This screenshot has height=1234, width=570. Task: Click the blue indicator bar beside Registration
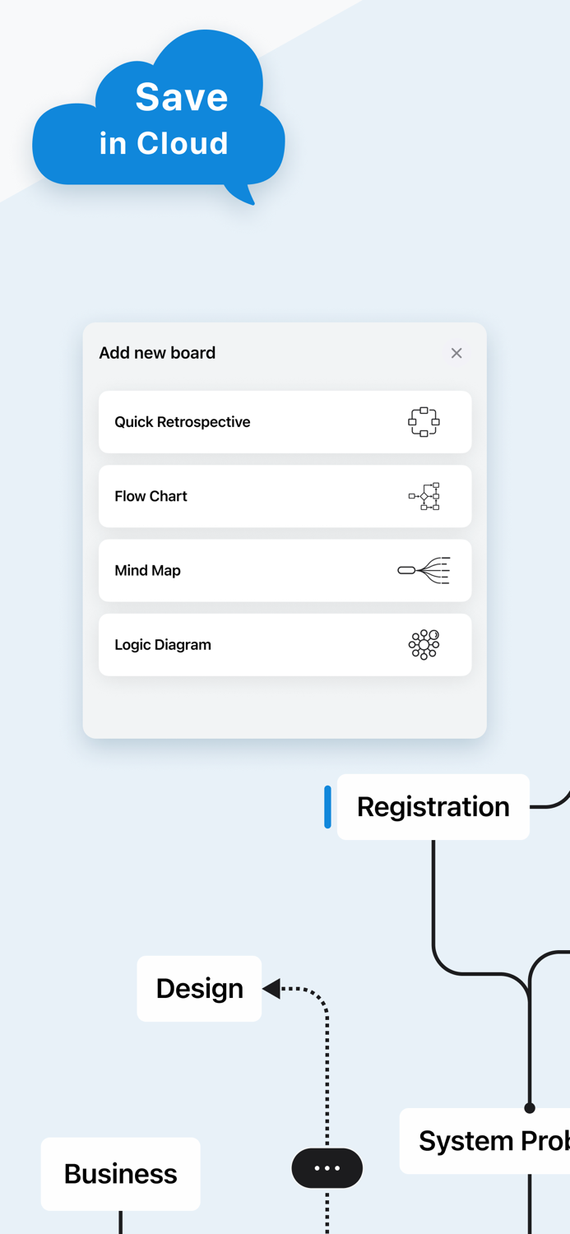[327, 806]
